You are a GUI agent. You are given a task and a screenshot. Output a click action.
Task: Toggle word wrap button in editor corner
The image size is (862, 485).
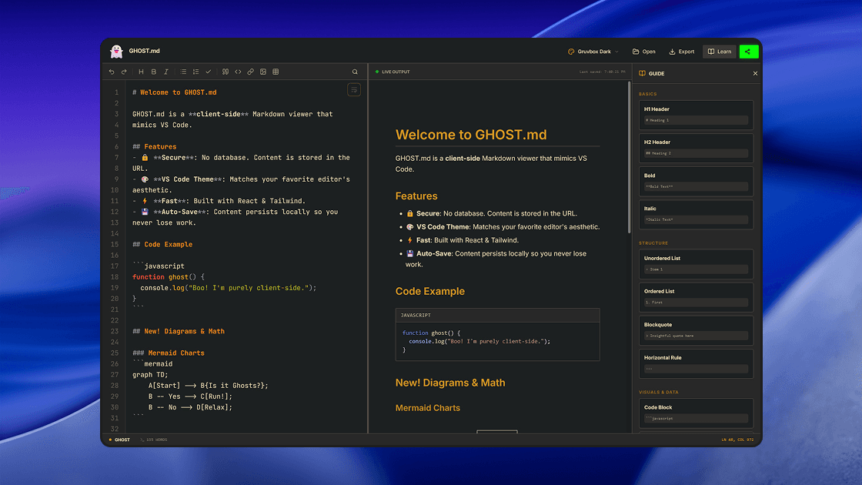(x=354, y=89)
